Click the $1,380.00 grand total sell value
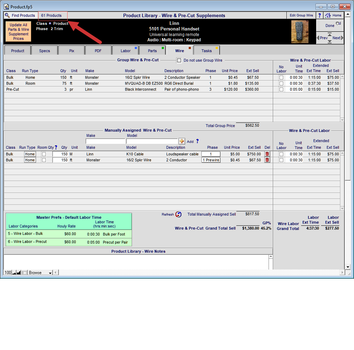 tap(251, 228)
